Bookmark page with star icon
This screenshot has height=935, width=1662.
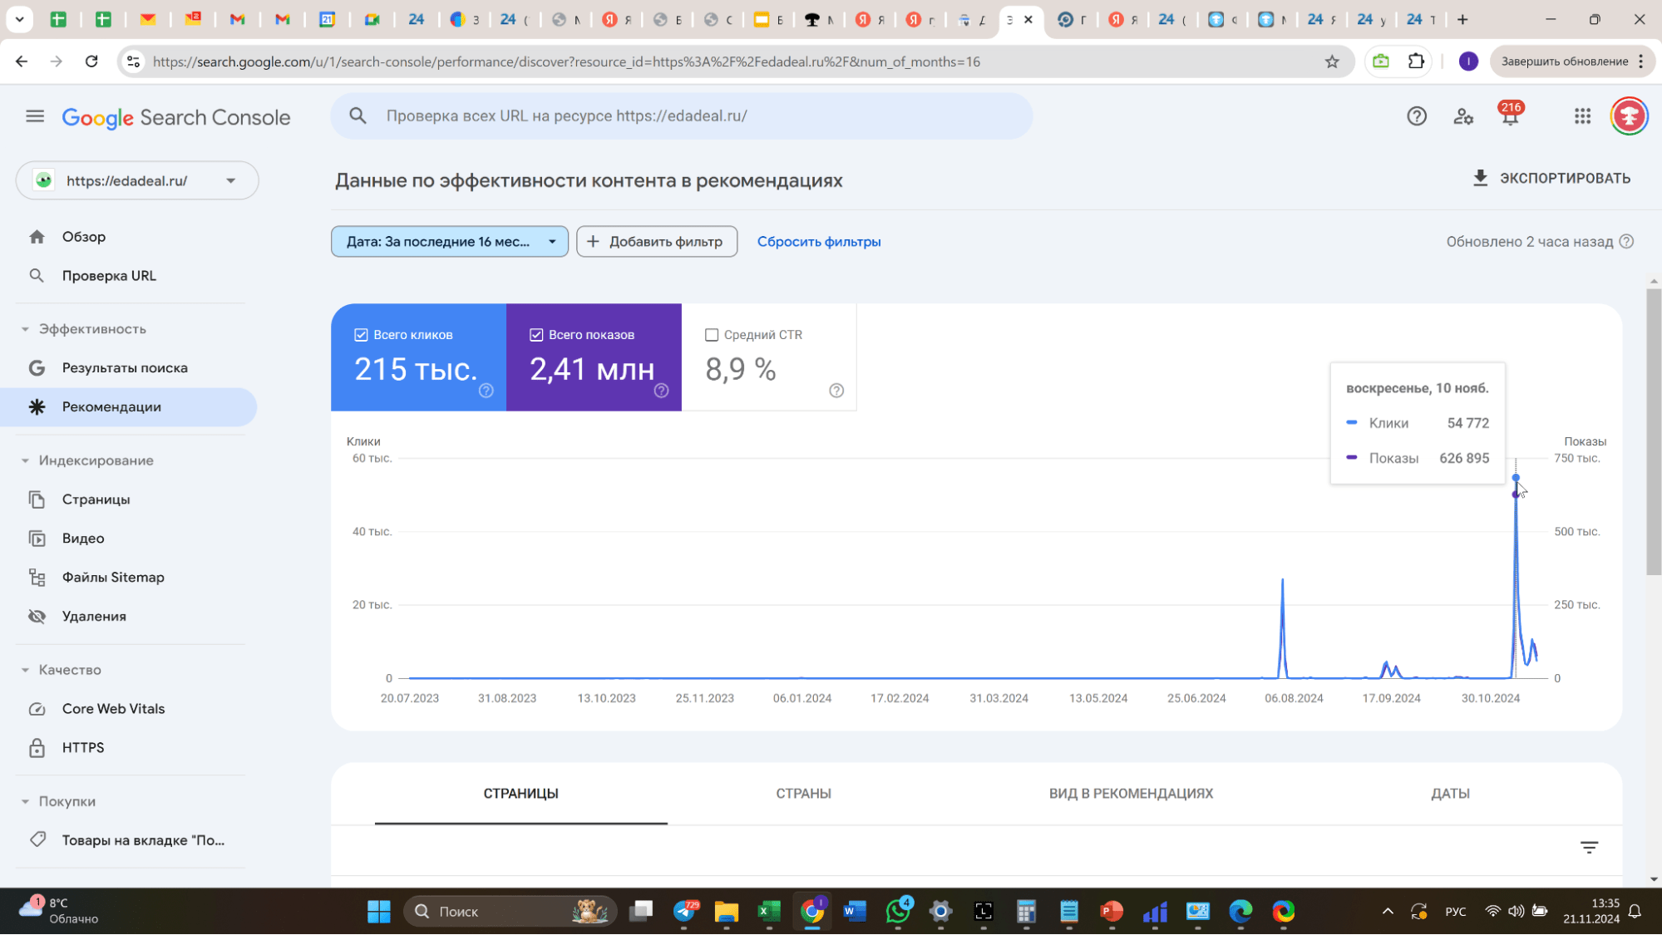click(x=1332, y=62)
